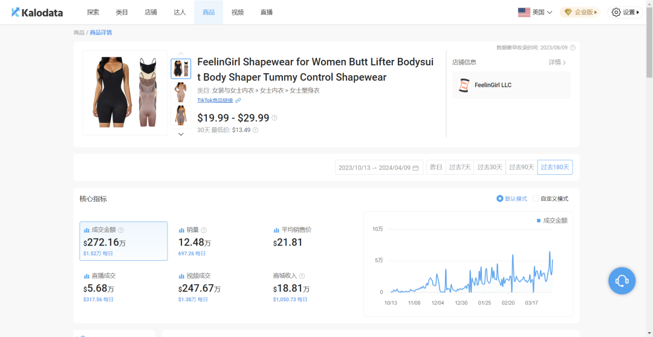Open the 商品 tab
Image resolution: width=653 pixels, height=337 pixels.
coord(209,12)
